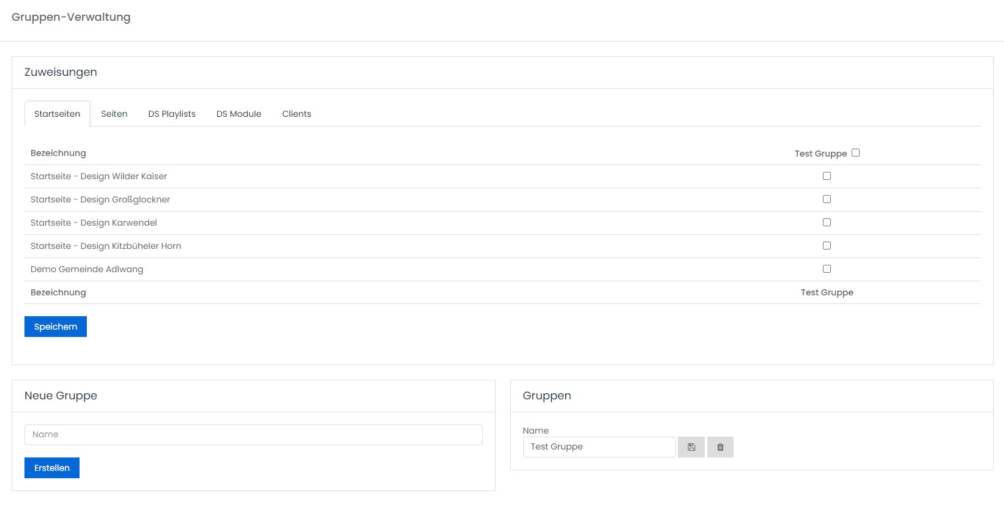Click the Erstellen button
Screen dimensions: 1004x507
click(52, 468)
